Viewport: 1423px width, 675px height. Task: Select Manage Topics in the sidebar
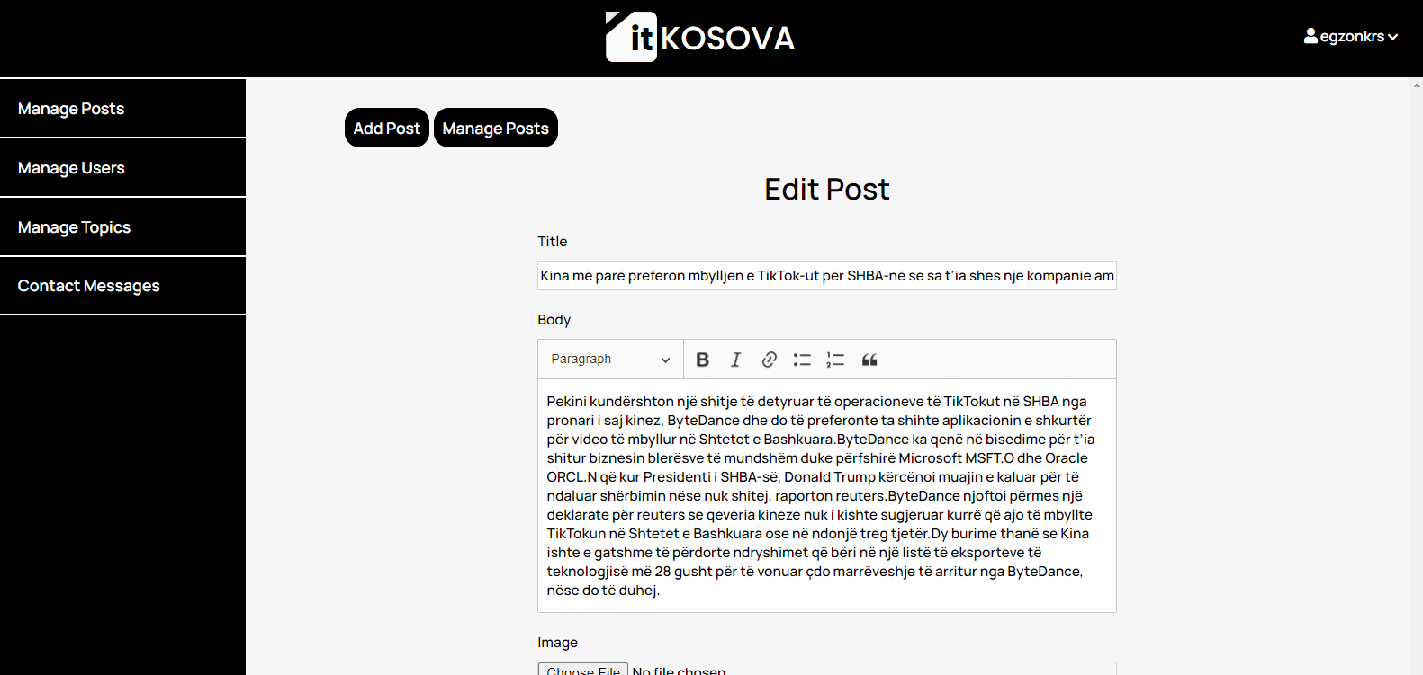tap(122, 227)
